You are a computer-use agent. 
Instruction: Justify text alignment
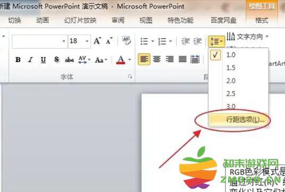[x=182, y=59]
